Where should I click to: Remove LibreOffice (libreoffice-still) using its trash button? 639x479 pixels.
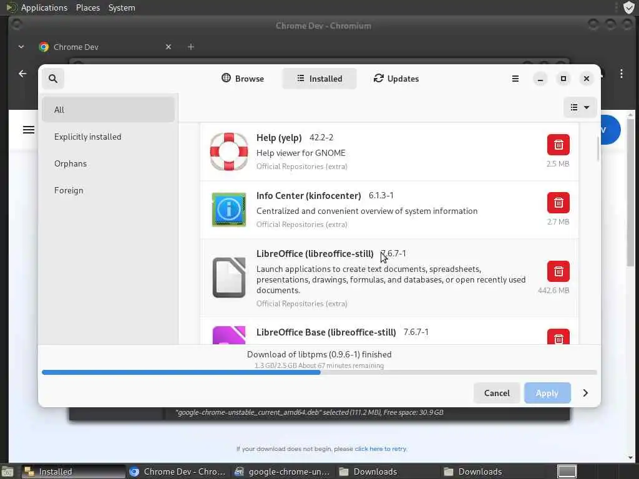pos(559,271)
